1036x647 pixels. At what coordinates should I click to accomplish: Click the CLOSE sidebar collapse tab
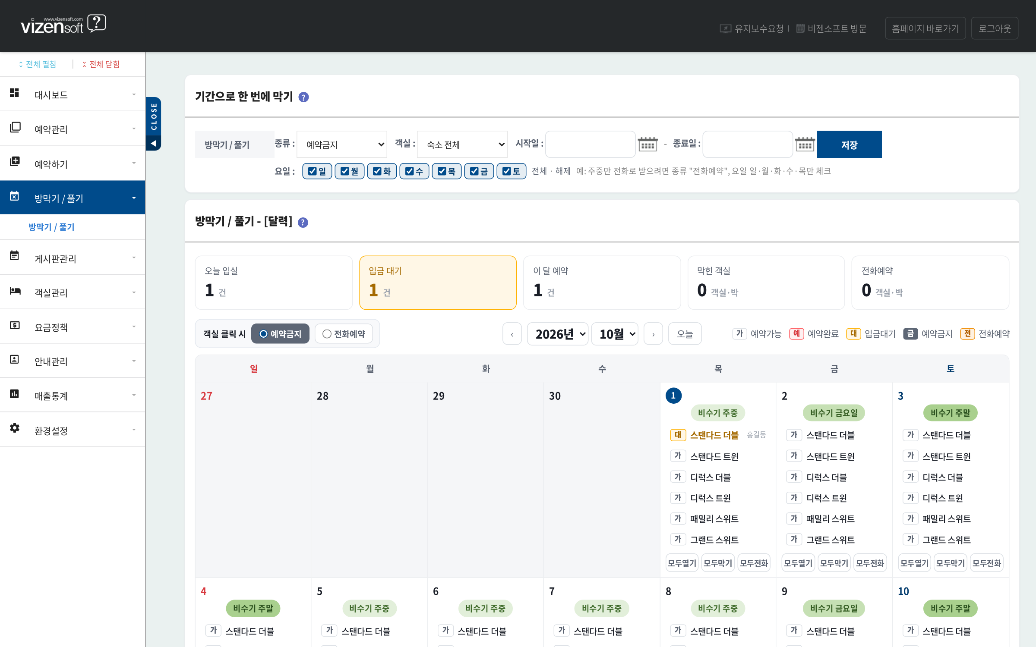click(153, 124)
